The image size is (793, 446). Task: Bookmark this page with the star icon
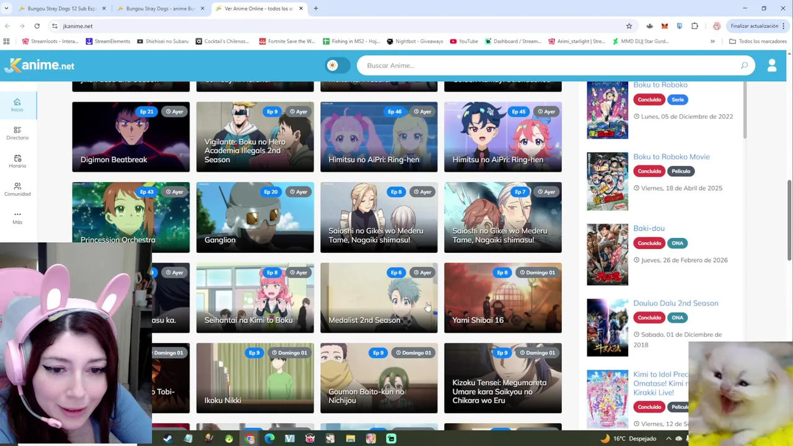(x=629, y=26)
